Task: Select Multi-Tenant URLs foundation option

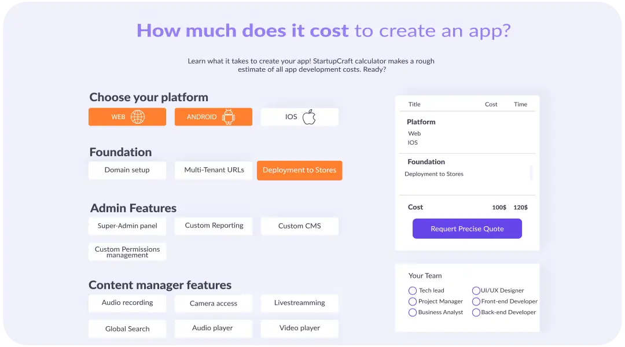Action: 214,171
